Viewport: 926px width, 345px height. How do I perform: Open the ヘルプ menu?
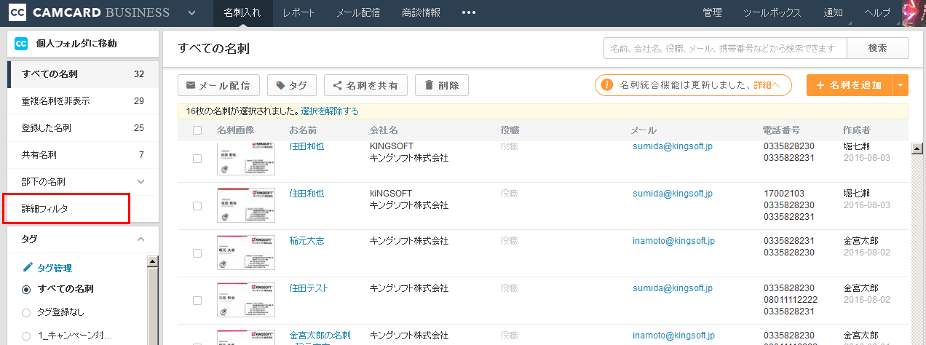click(876, 12)
